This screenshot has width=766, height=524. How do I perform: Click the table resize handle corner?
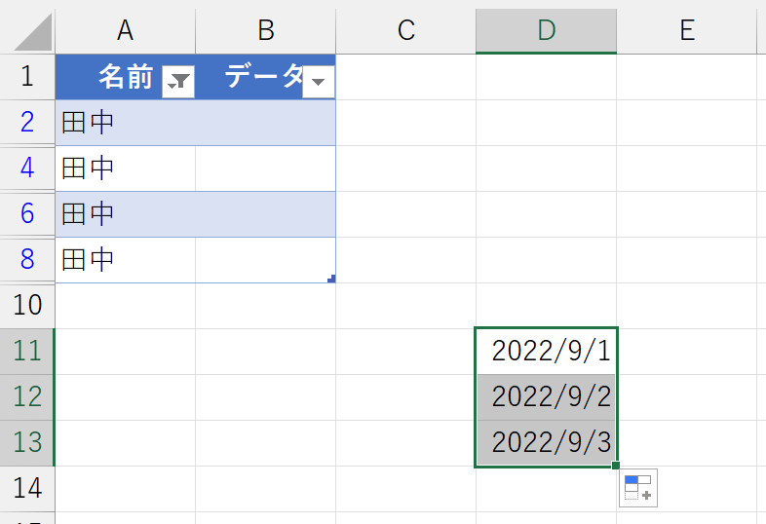(x=331, y=279)
